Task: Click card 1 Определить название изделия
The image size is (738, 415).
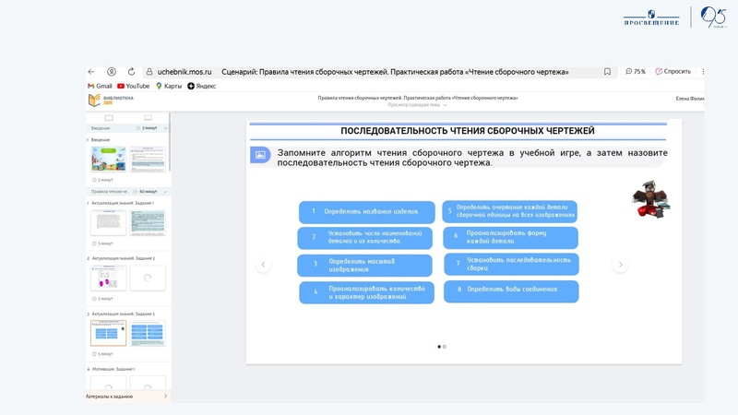Action: 366,212
